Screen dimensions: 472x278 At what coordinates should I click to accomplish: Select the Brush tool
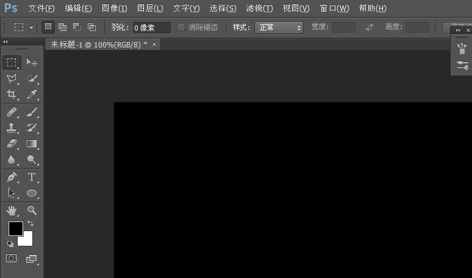click(31, 113)
